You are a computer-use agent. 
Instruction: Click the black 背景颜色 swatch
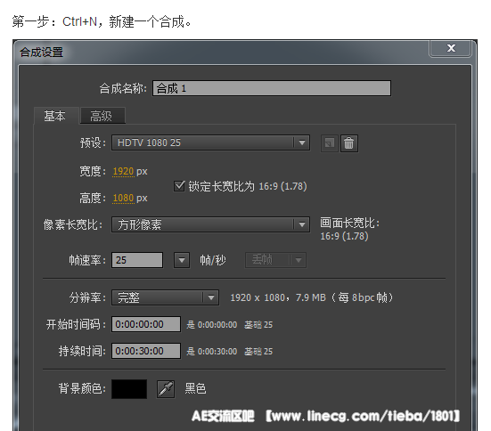point(129,389)
